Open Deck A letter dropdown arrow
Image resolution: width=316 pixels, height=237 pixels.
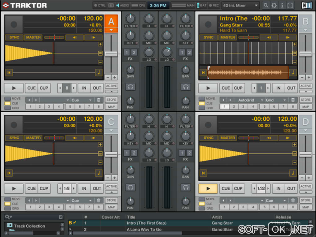click(111, 30)
